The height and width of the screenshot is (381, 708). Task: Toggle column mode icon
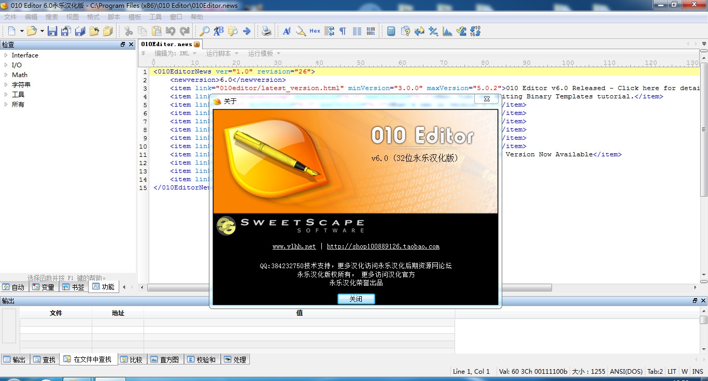pos(357,31)
